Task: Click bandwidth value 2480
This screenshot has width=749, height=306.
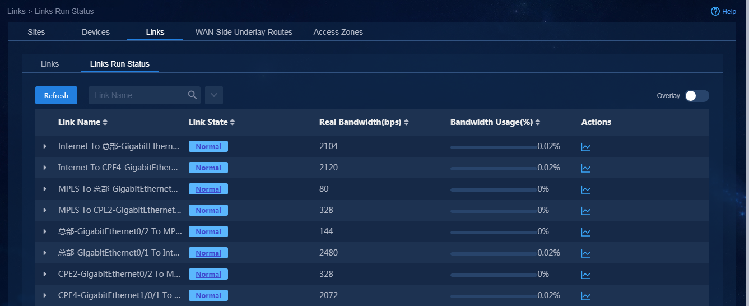Action: tap(328, 253)
